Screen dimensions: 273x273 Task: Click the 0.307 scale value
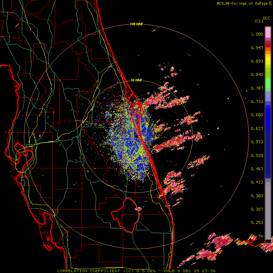tap(257, 209)
